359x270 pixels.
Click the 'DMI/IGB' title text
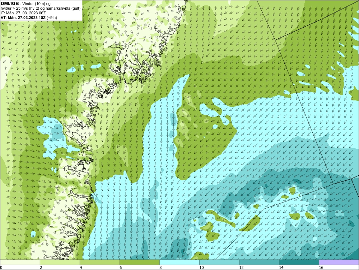(x=10, y=4)
